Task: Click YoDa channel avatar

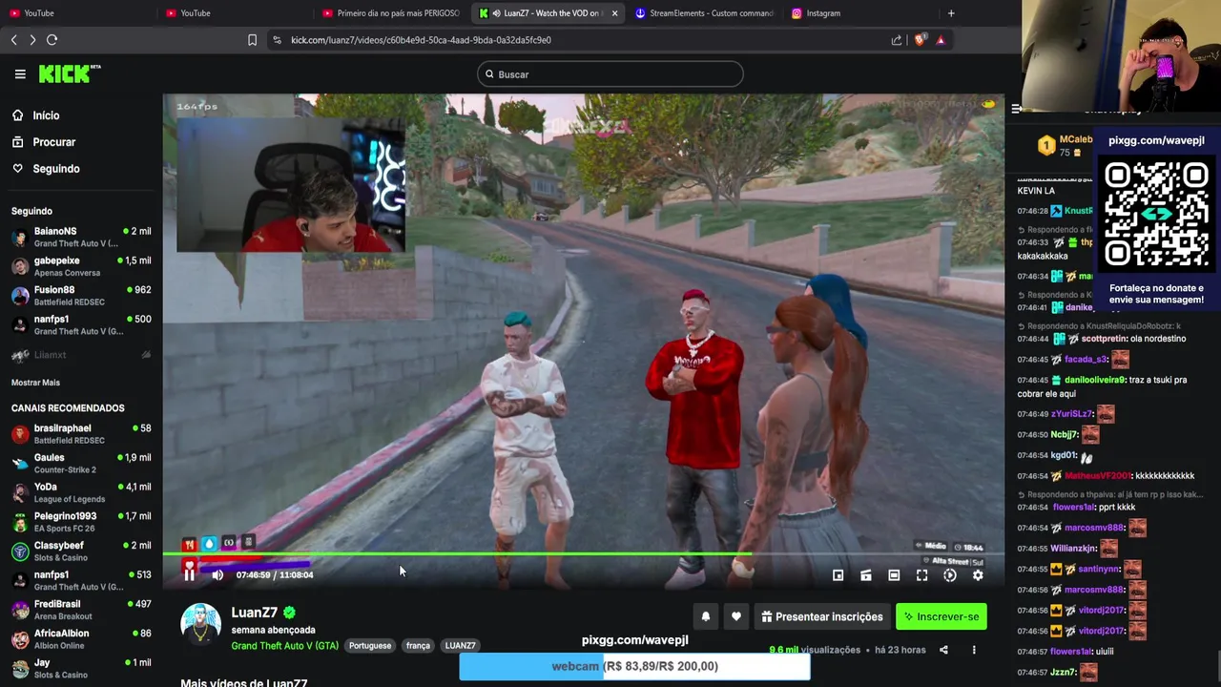Action: (20, 492)
